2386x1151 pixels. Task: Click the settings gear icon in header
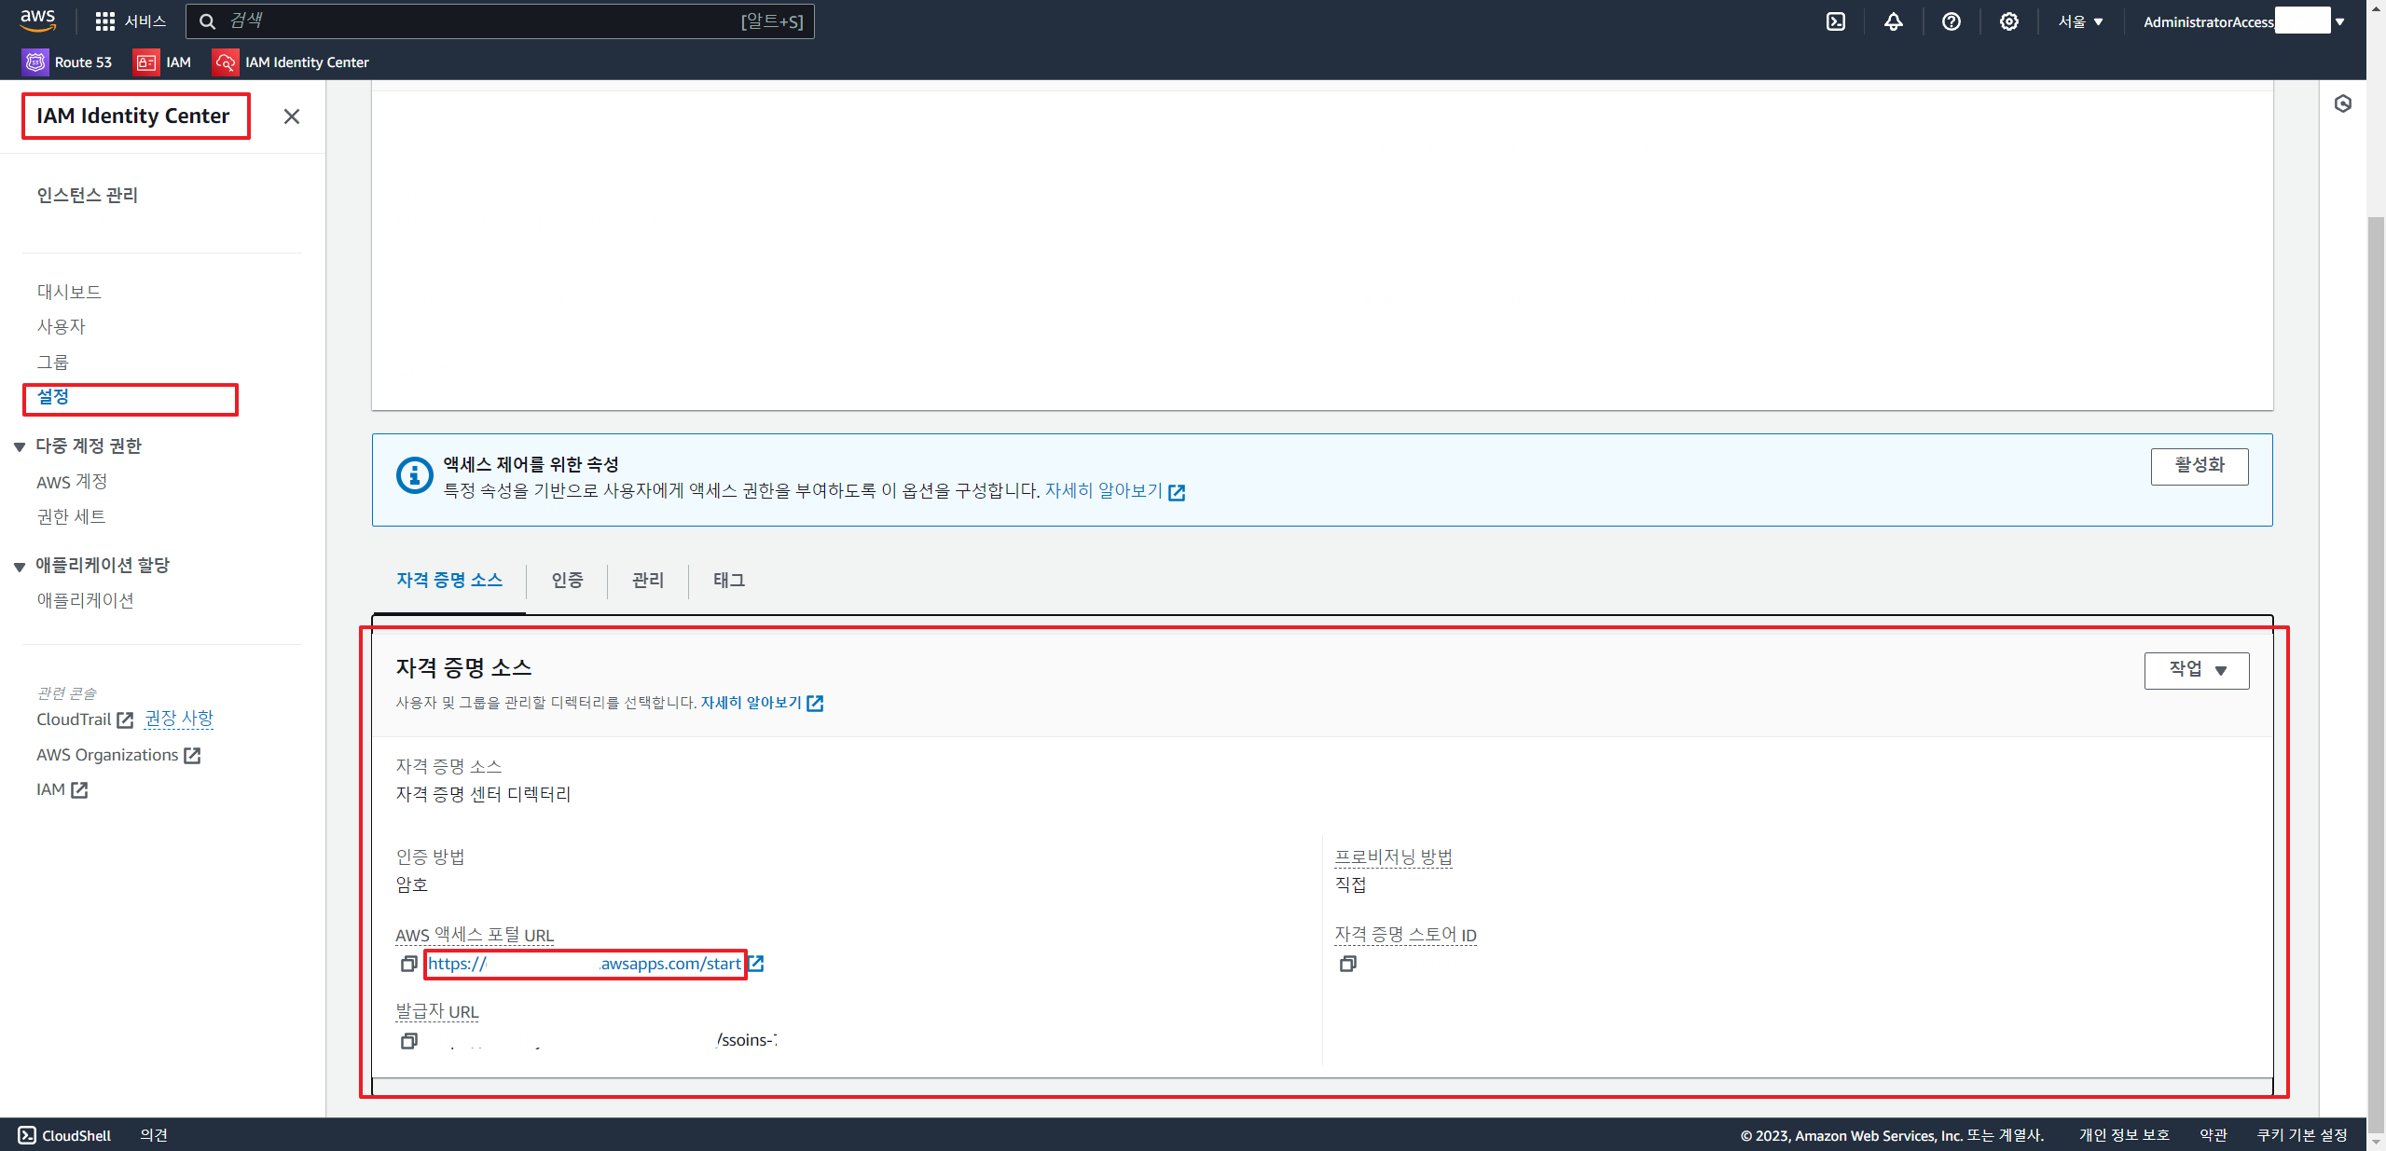2008,21
